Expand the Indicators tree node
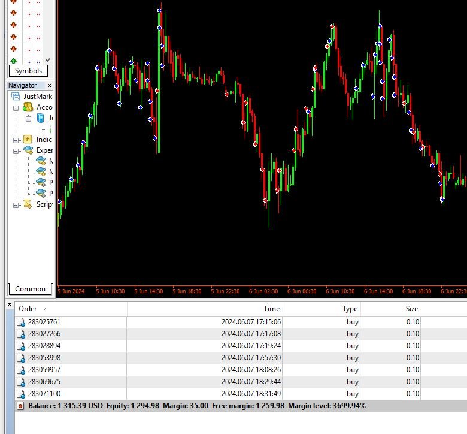Screen dimensions: 467x434 tap(16, 140)
